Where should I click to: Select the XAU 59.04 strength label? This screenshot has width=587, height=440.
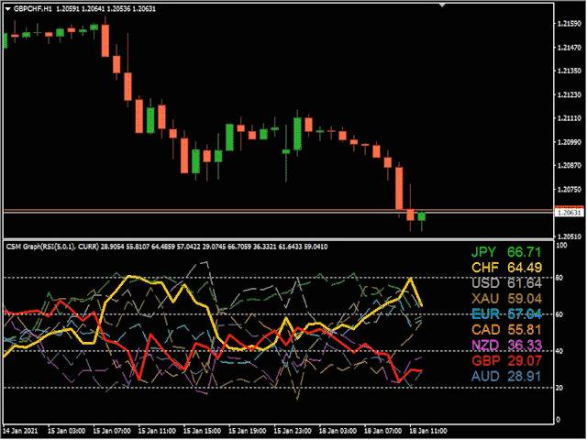[x=506, y=299]
